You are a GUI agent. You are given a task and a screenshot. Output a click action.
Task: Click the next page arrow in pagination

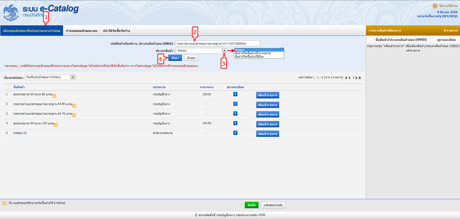[x=356, y=78]
